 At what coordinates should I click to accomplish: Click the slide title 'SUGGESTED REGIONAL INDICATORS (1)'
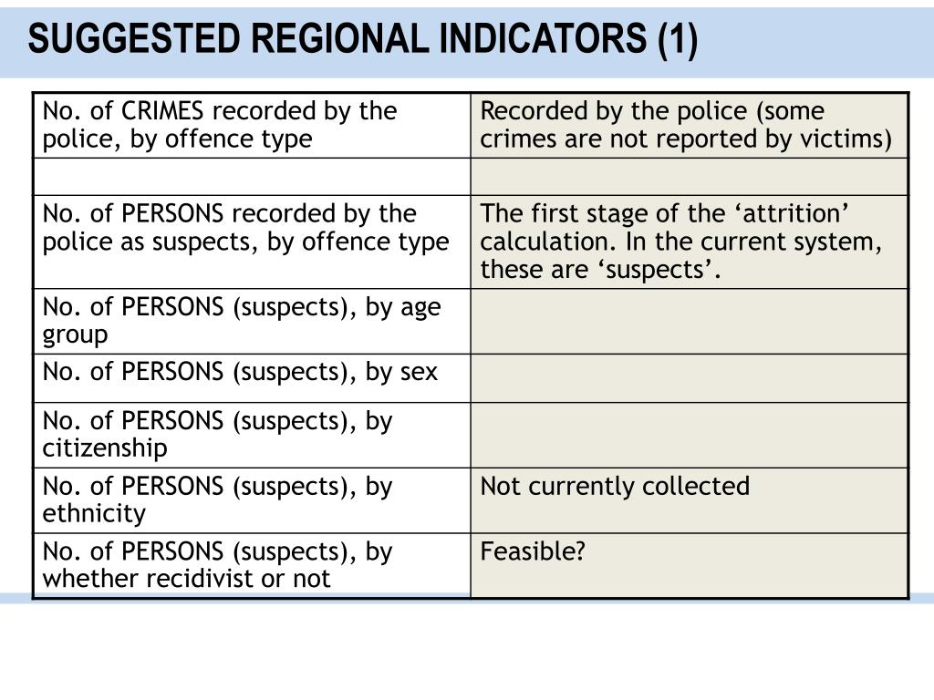pos(362,39)
